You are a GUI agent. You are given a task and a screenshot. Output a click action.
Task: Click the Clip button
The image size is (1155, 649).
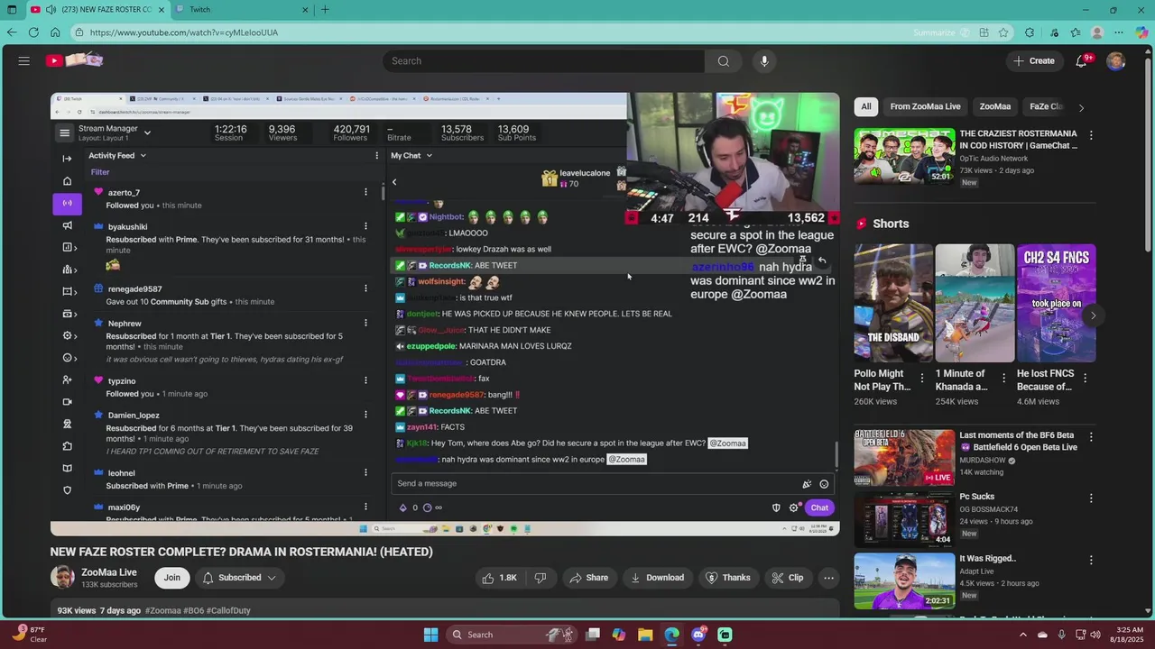click(x=787, y=578)
